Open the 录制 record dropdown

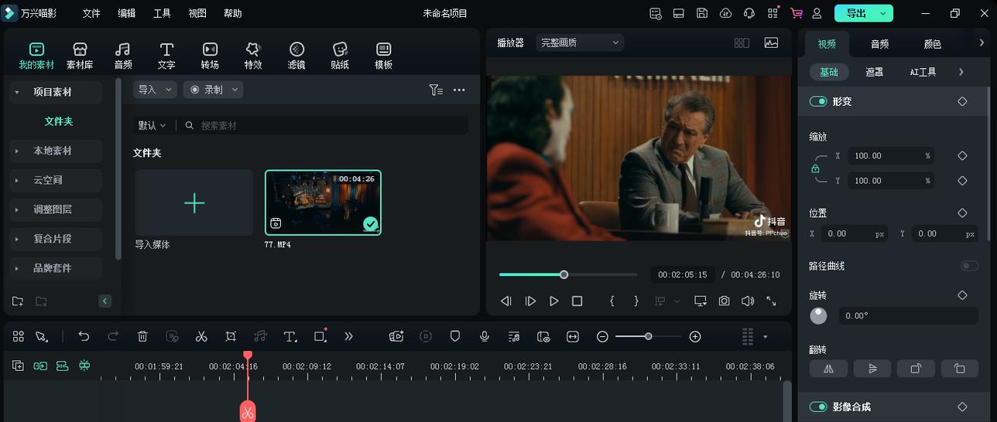click(213, 90)
